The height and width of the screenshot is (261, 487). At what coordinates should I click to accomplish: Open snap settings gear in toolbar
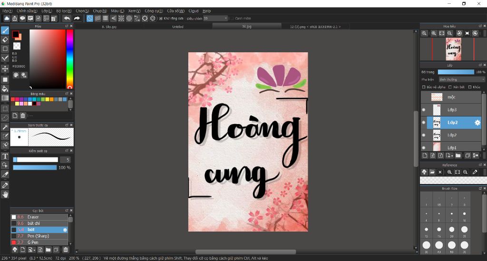(153, 19)
